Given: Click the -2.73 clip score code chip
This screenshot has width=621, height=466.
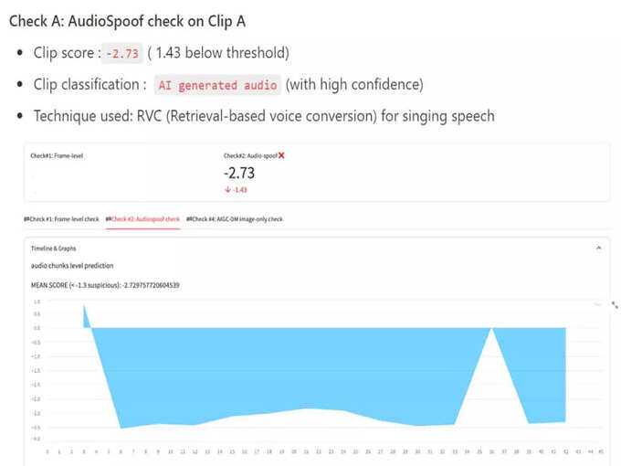Looking at the screenshot, I should [122, 53].
